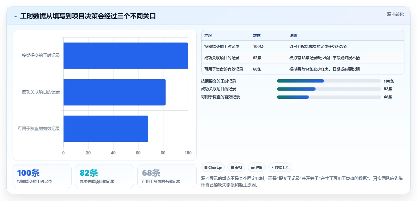
Task: Click the progress bar showing 82条
Action: pyautogui.click(x=329, y=89)
